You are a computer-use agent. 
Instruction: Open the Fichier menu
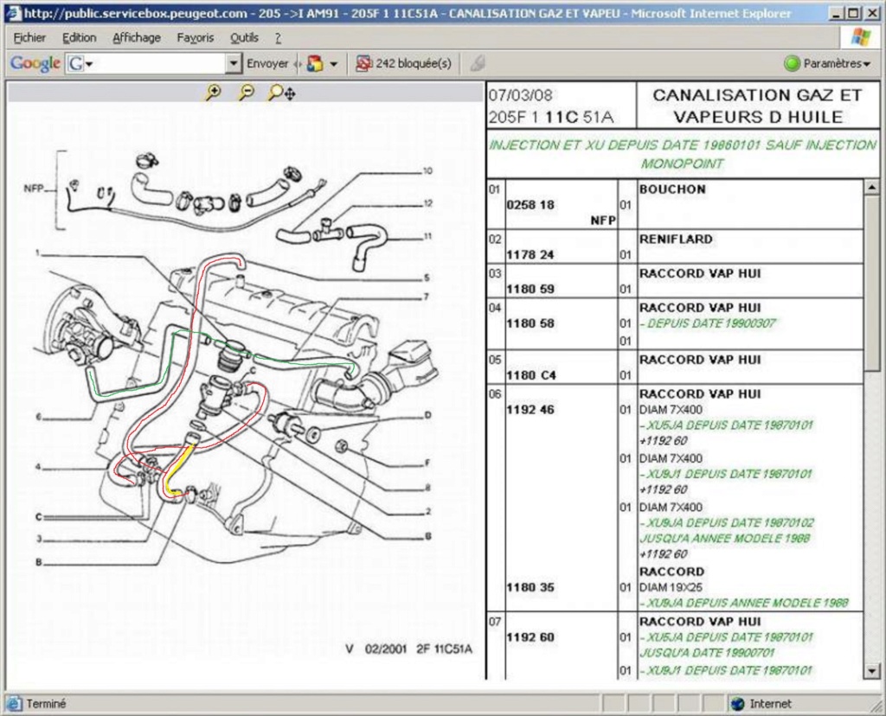29,38
